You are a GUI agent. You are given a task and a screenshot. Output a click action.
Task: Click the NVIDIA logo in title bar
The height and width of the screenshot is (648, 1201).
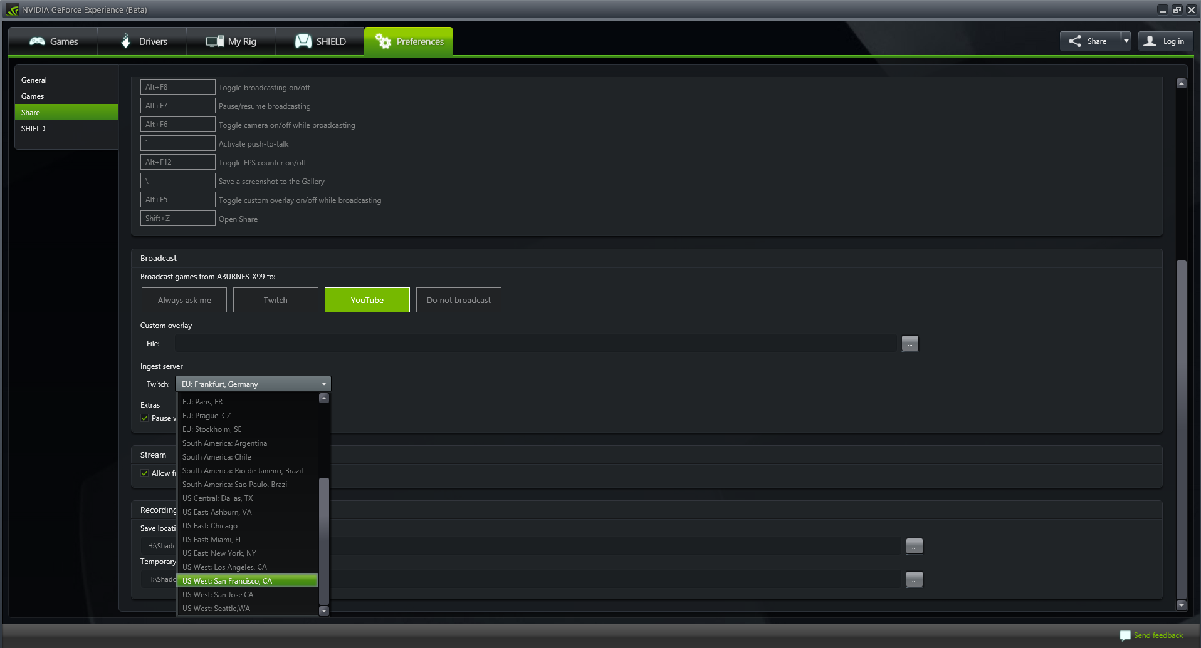12,9
